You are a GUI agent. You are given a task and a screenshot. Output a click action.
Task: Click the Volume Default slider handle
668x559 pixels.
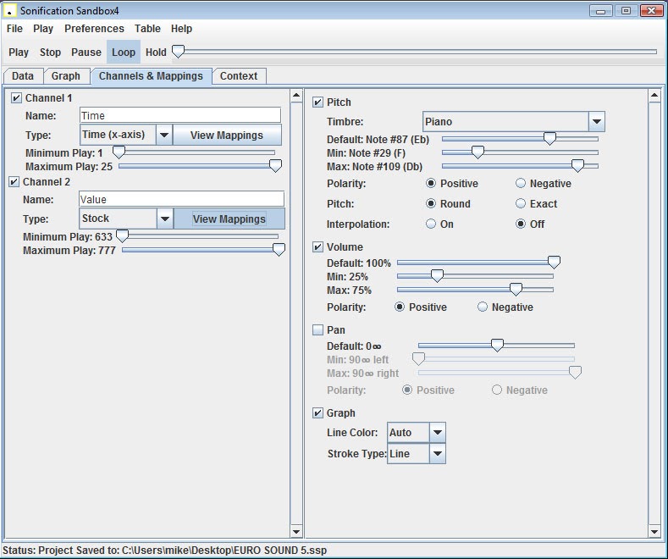pyautogui.click(x=554, y=263)
